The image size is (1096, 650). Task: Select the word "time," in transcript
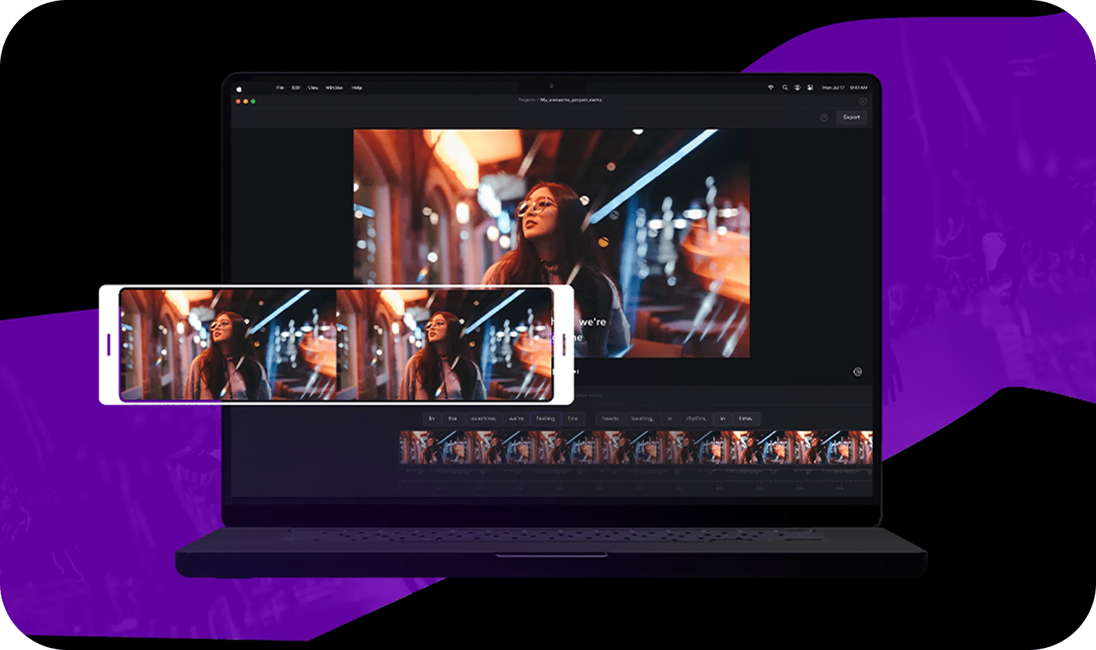point(745,419)
